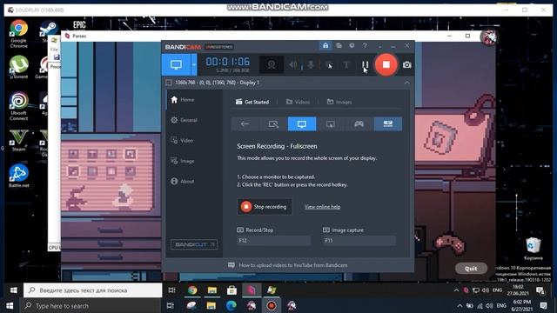The image size is (557, 313).
Task: Open Start menu on the inner remote taskbar
Action: (14, 290)
